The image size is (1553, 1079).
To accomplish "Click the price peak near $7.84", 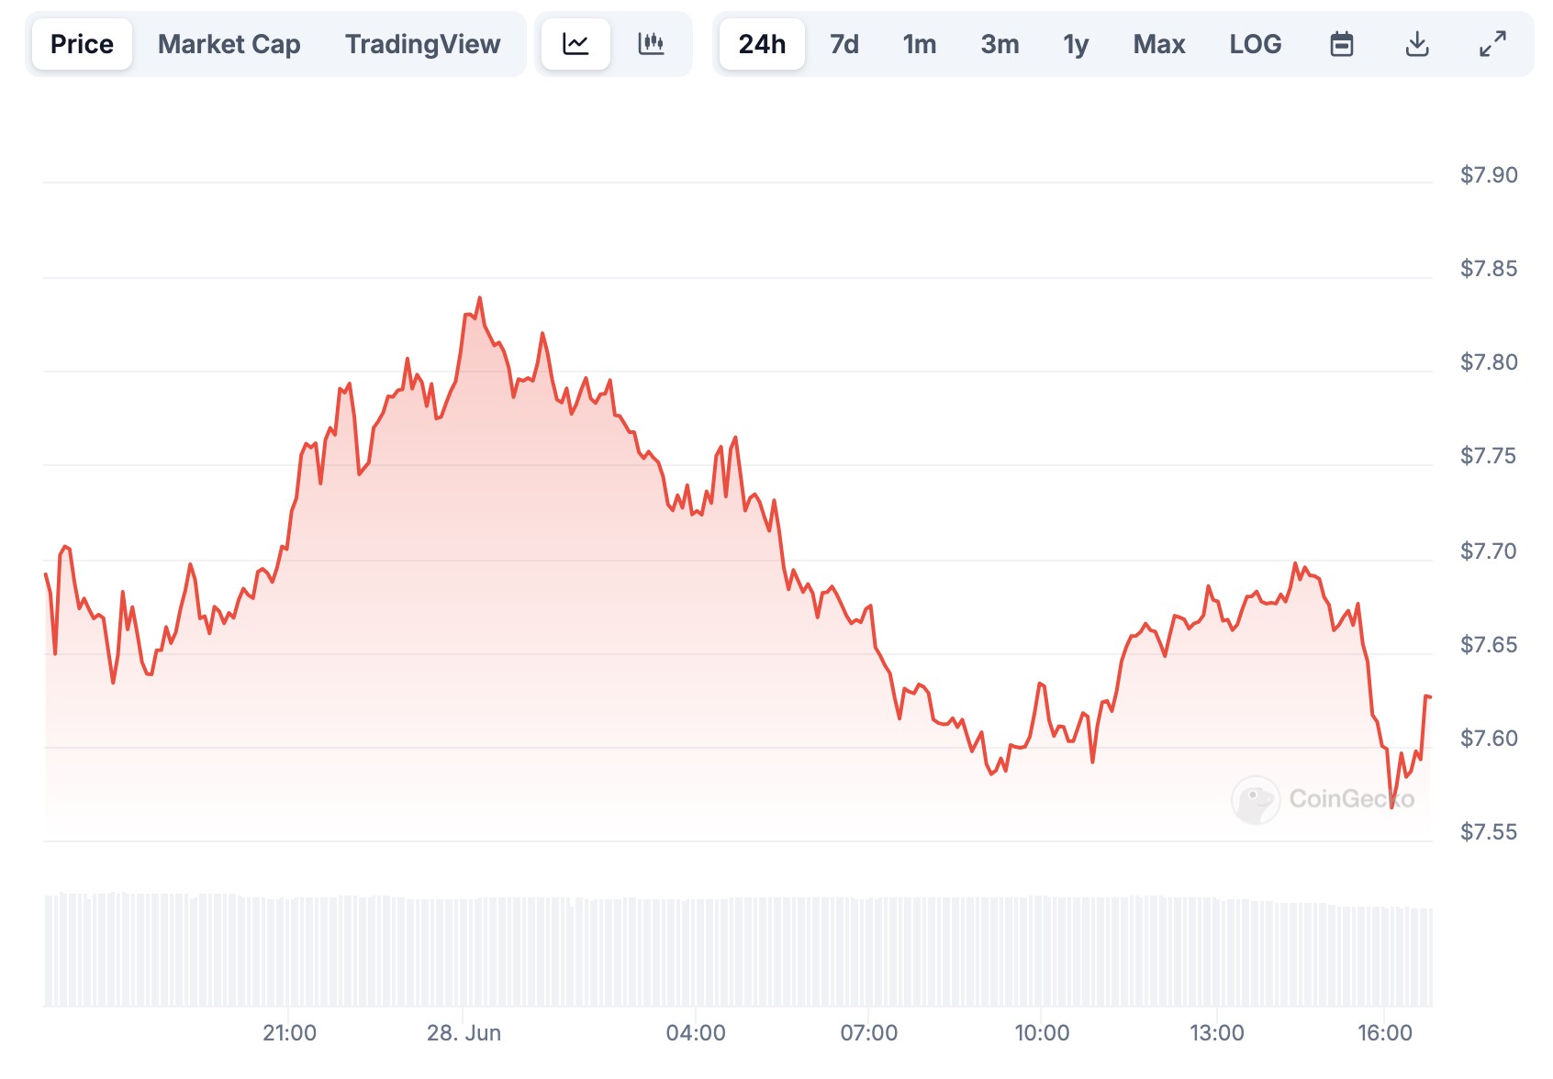I will (x=479, y=298).
